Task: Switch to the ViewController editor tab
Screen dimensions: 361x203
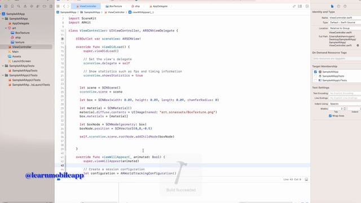Action: 86,6
